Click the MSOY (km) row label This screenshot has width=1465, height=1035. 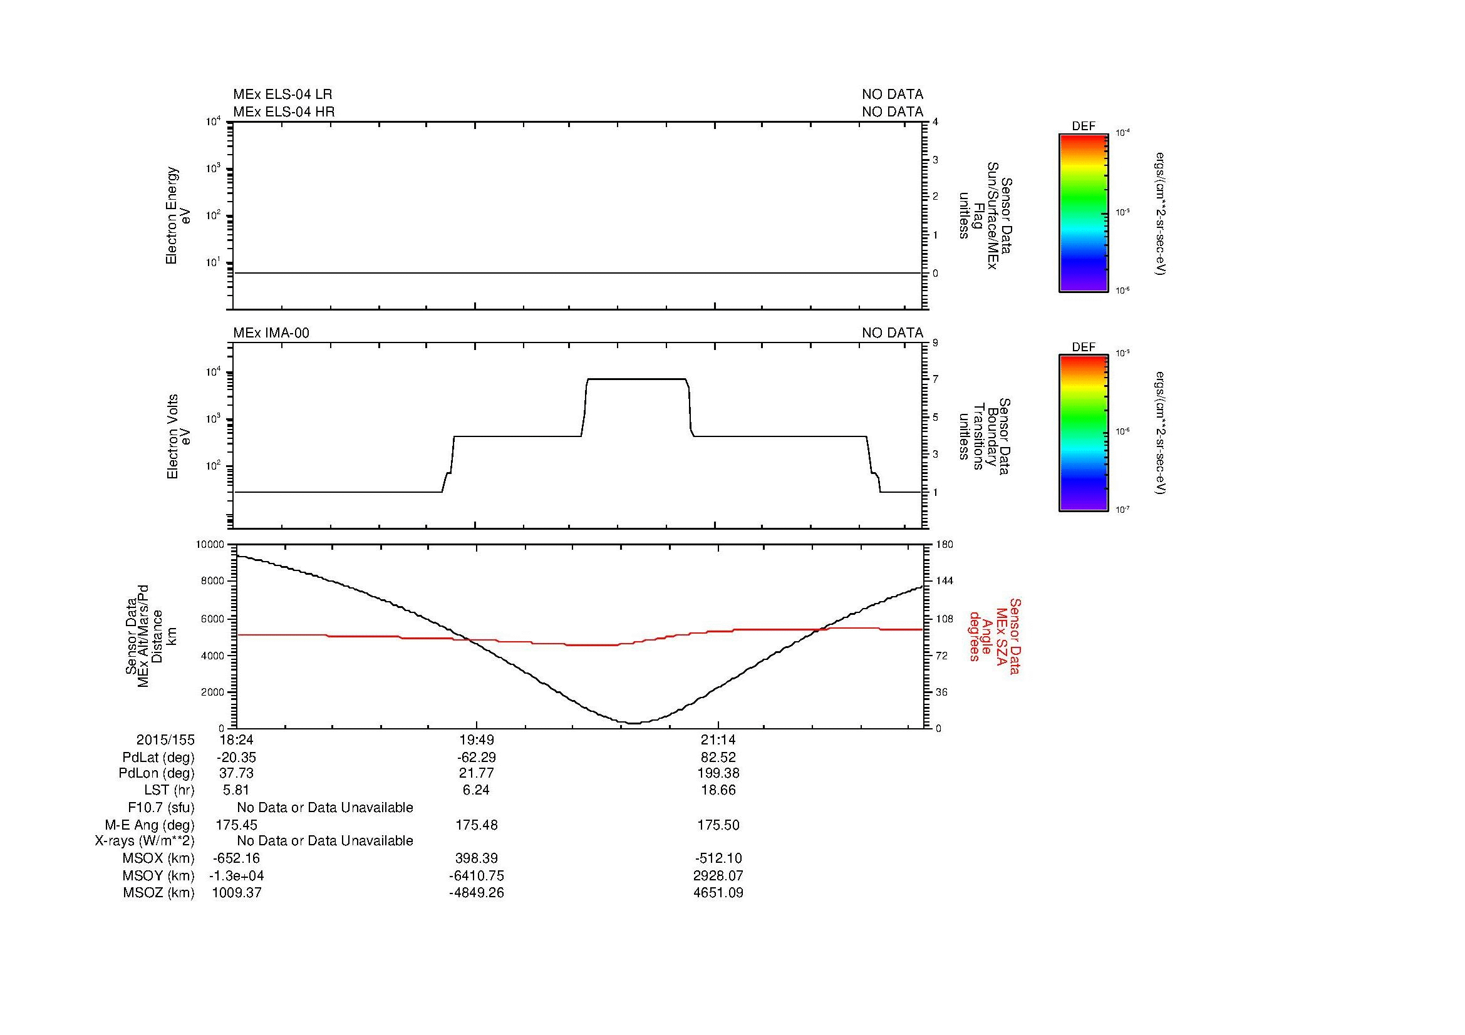tap(158, 875)
